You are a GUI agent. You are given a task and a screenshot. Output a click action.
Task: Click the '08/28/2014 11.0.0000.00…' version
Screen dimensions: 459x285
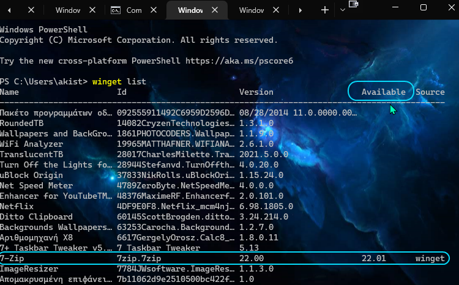point(298,113)
